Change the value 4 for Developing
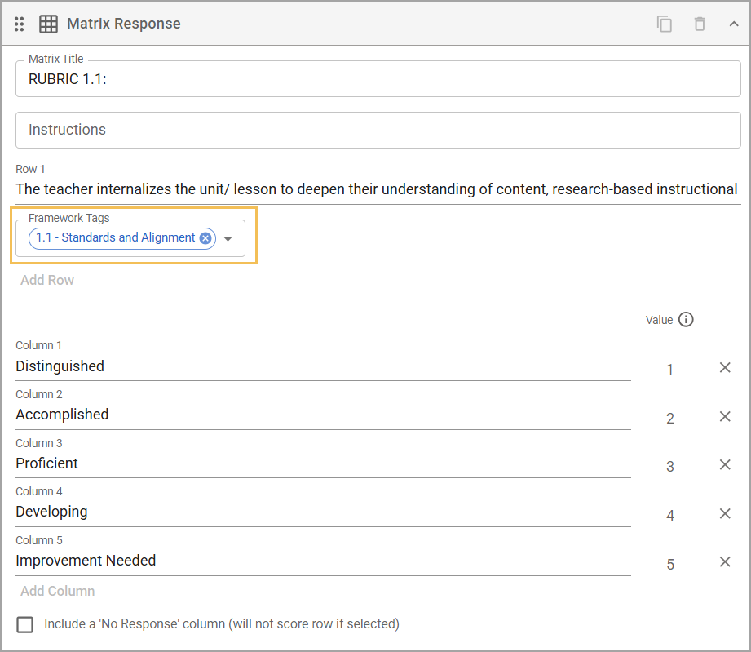Screen dimensions: 751x652 [670, 516]
